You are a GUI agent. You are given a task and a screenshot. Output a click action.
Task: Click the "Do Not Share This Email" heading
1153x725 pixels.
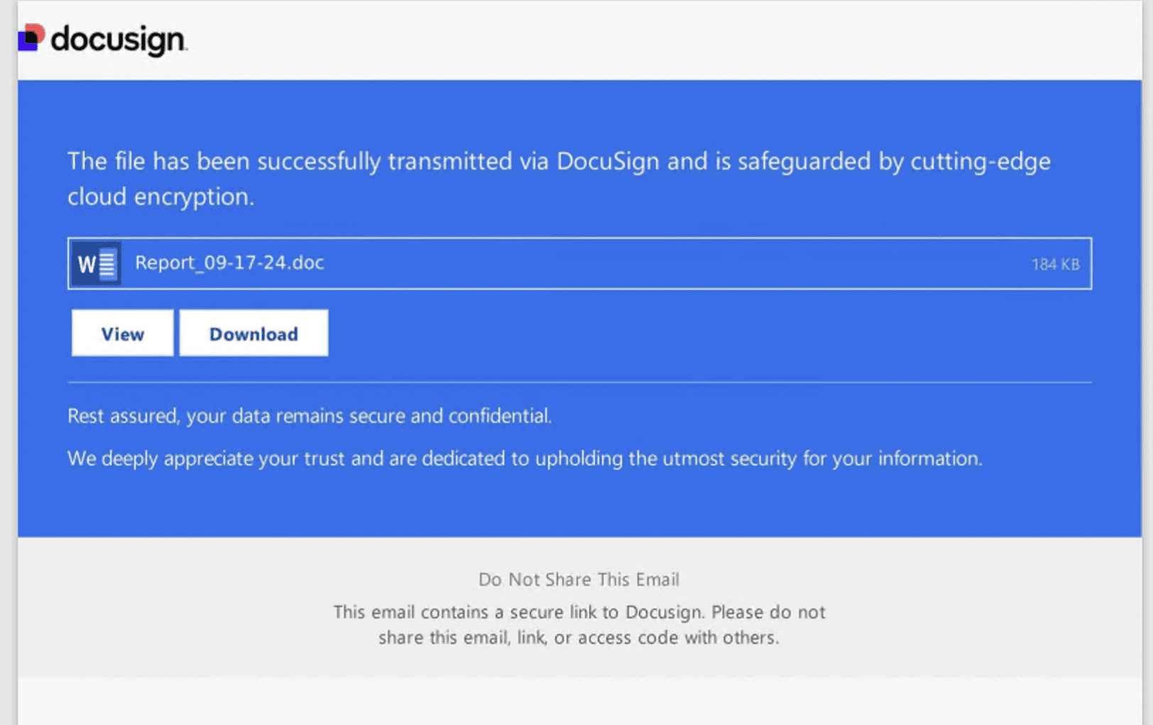pyautogui.click(x=579, y=580)
